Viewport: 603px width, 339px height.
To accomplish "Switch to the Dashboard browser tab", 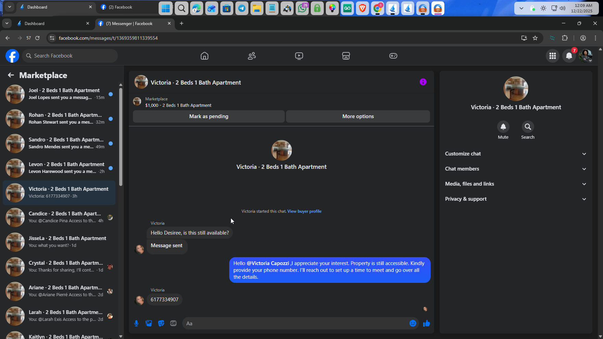I will [x=53, y=23].
